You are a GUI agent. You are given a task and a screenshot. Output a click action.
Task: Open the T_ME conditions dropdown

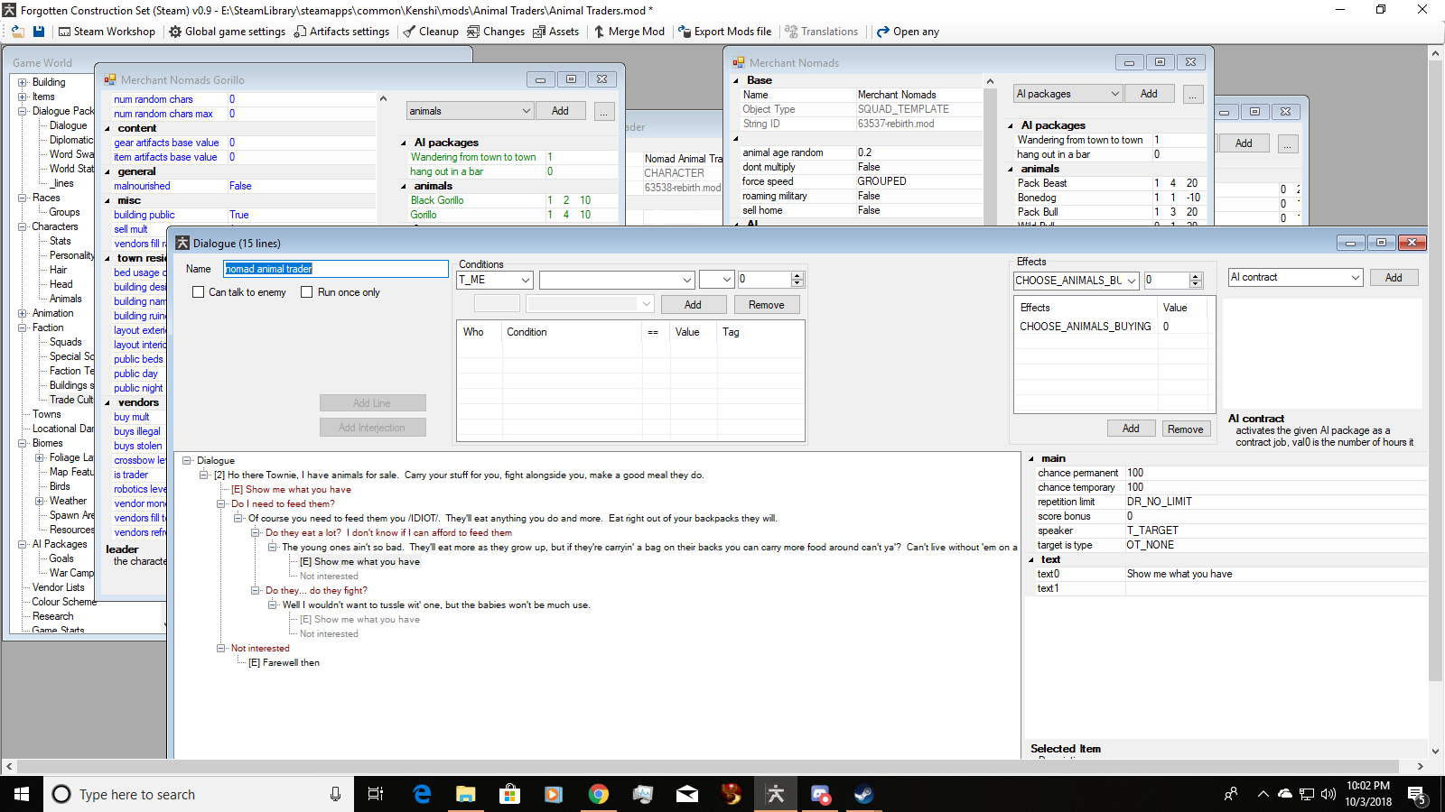coord(495,280)
